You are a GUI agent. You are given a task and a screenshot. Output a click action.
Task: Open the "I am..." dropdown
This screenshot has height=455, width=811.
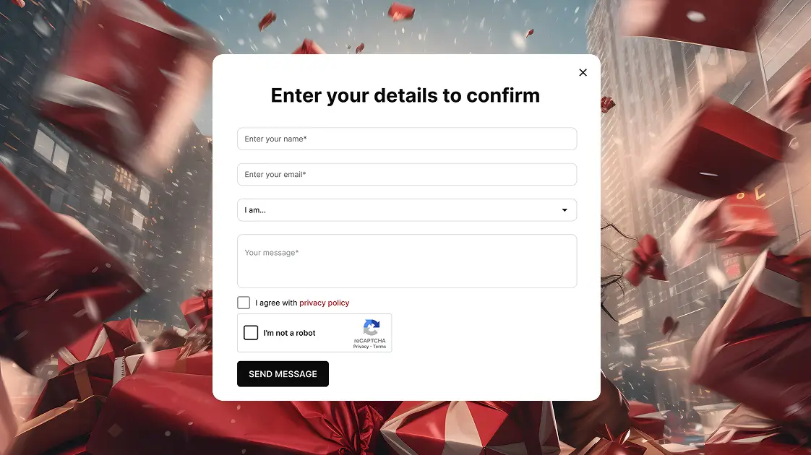pyautogui.click(x=406, y=210)
